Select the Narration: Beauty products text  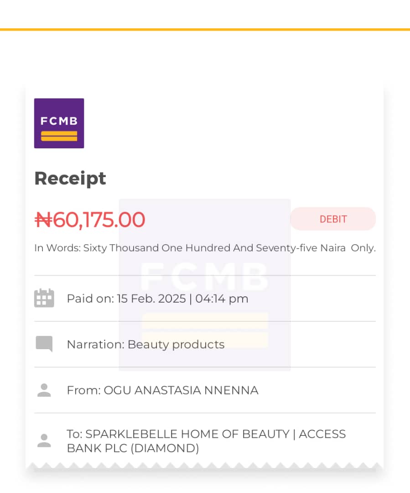[145, 344]
